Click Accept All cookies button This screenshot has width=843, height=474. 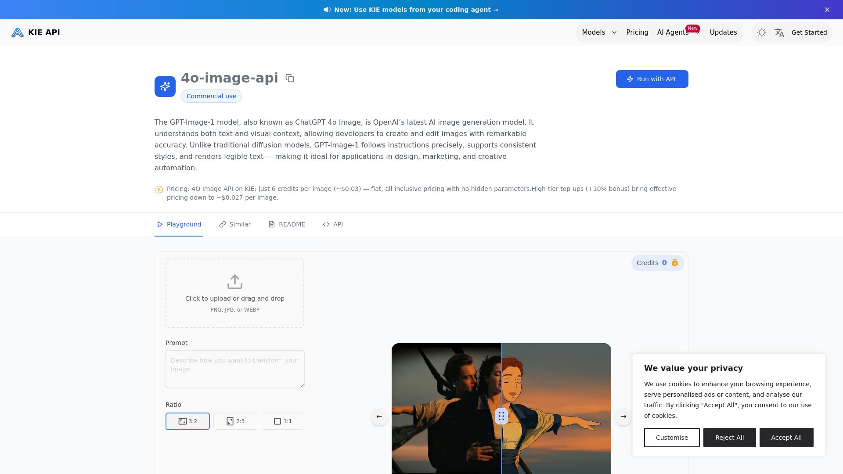click(x=786, y=438)
